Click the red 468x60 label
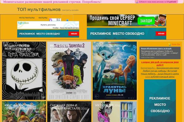This screenshot has height=122, width=184. 74,34
